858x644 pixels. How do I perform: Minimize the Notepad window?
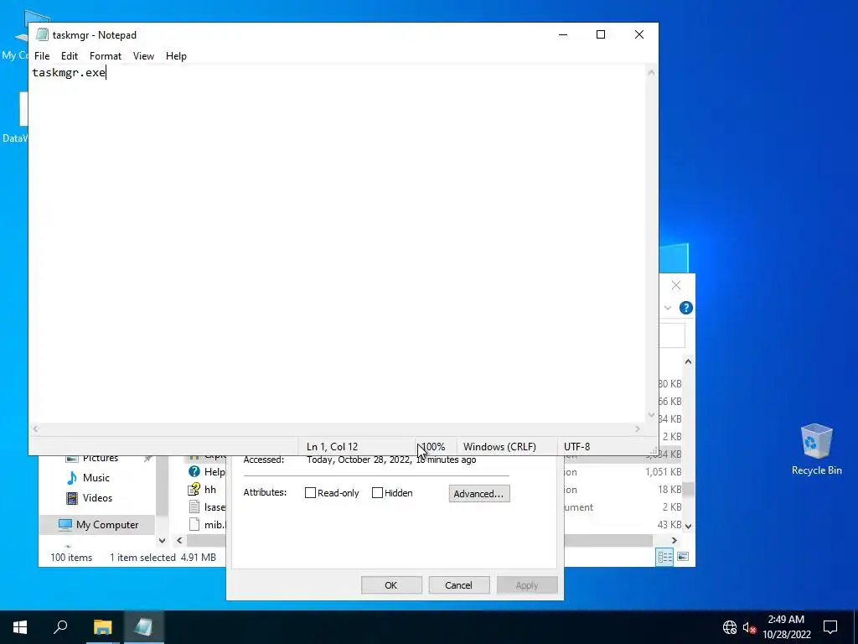pyautogui.click(x=562, y=34)
